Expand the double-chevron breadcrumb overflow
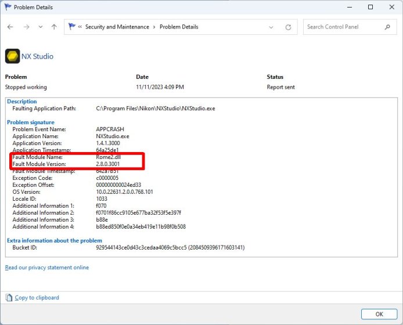The width and height of the screenshot is (403, 325). (x=80, y=27)
